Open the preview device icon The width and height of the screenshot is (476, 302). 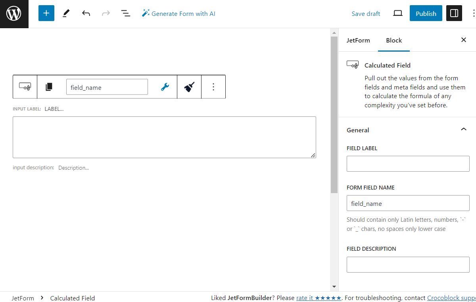point(397,13)
